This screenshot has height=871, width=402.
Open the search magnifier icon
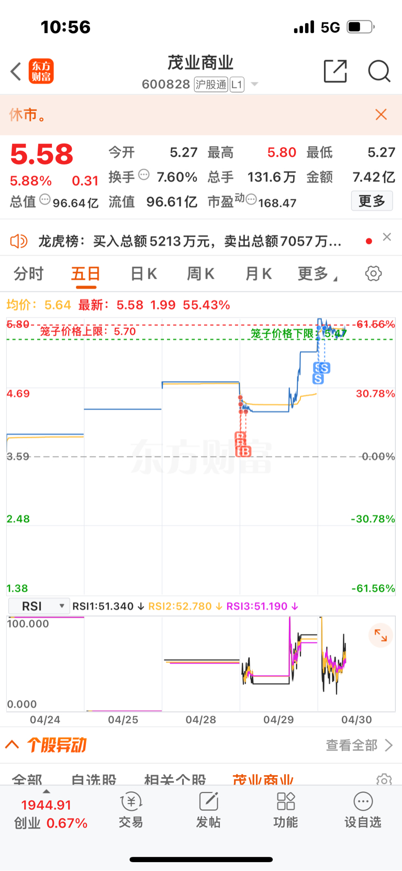(x=379, y=71)
